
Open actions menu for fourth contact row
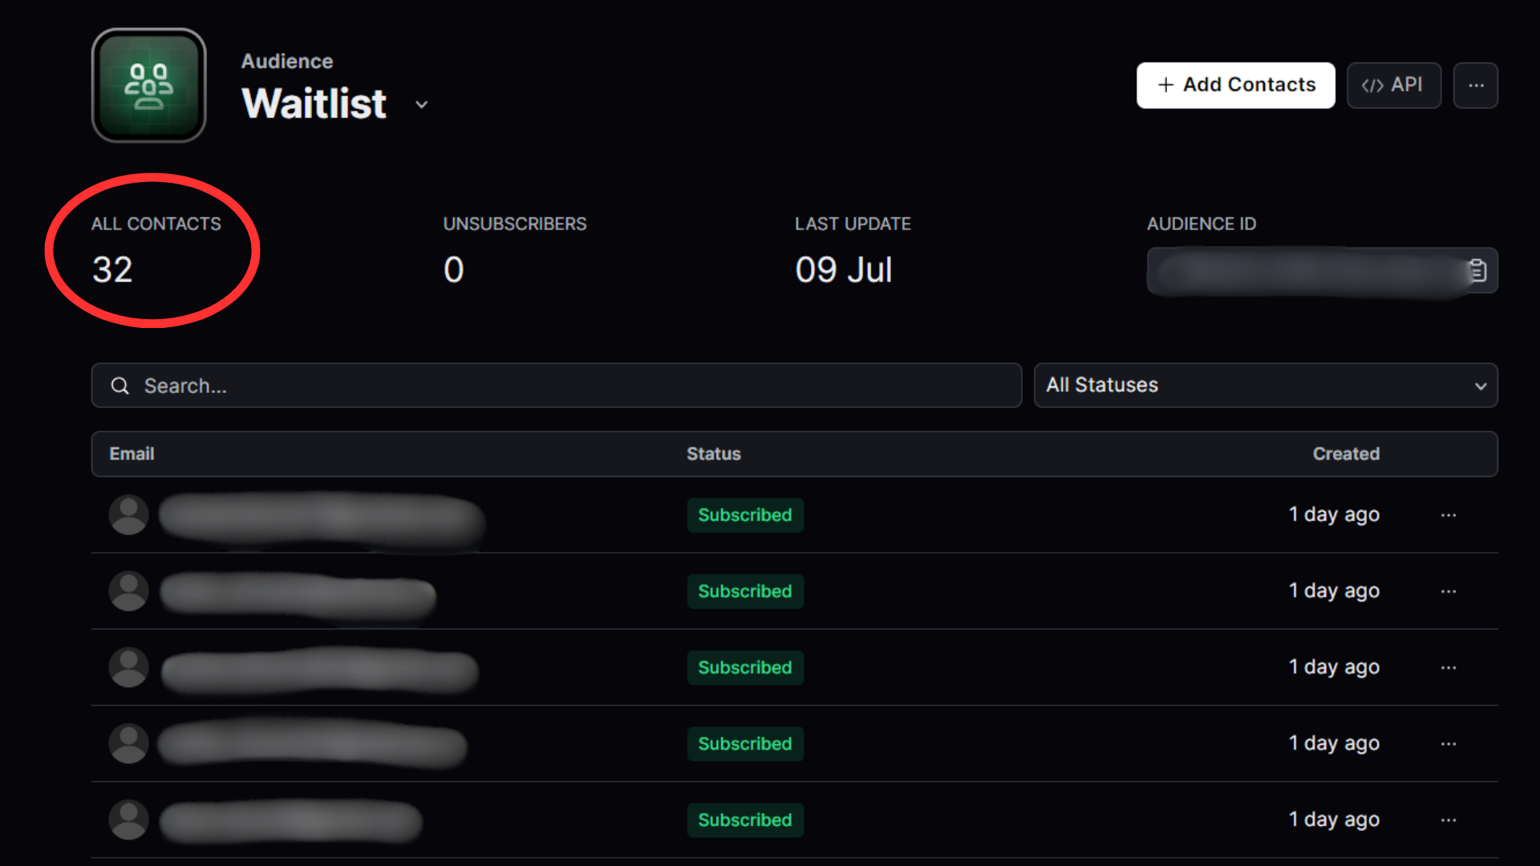(x=1448, y=743)
